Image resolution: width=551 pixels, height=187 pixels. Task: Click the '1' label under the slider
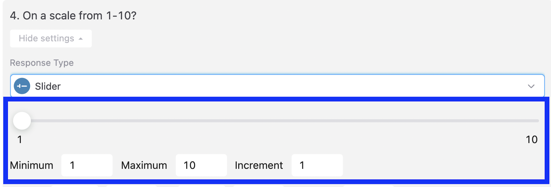click(20, 140)
